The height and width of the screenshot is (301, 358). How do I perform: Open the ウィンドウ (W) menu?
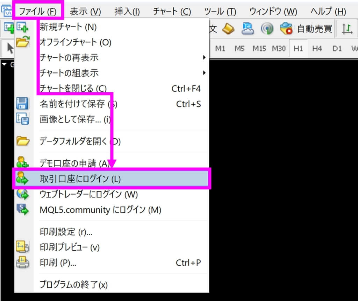[273, 12]
